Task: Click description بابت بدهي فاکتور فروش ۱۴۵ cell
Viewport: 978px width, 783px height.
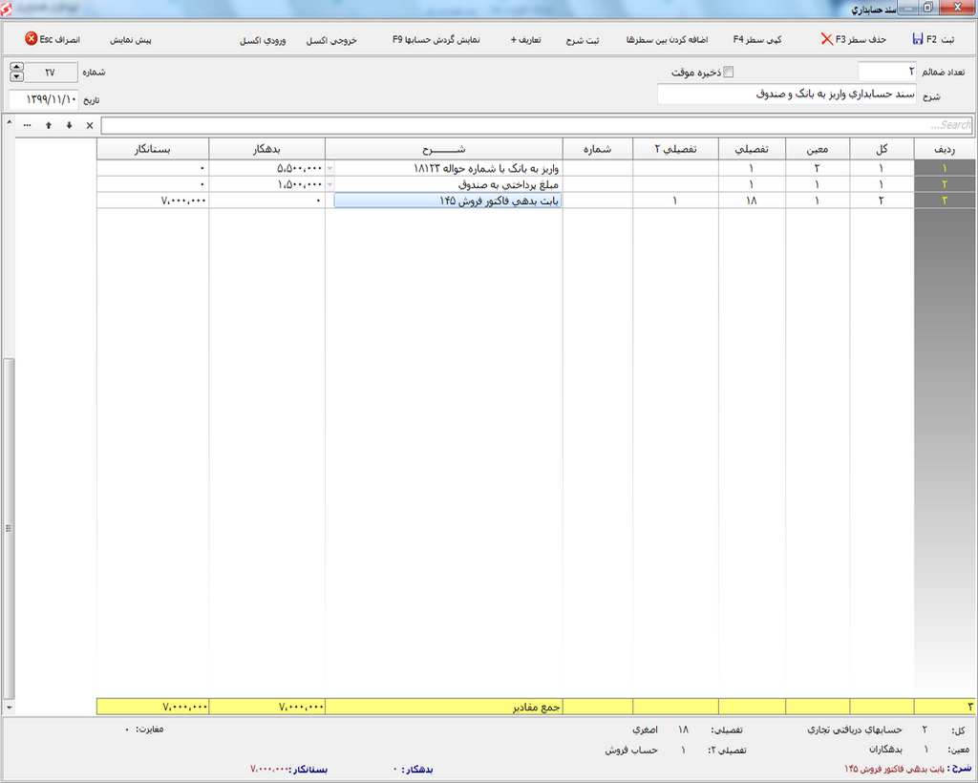Action: point(448,201)
